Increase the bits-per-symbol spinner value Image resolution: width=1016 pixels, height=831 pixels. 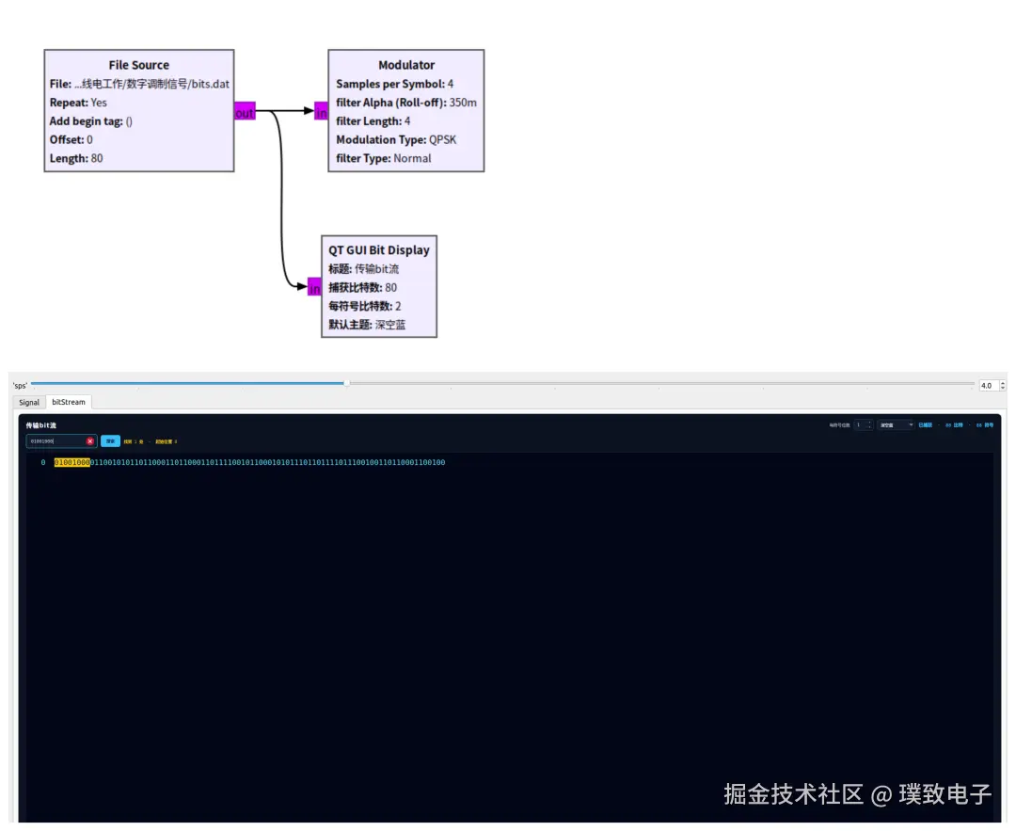(869, 423)
